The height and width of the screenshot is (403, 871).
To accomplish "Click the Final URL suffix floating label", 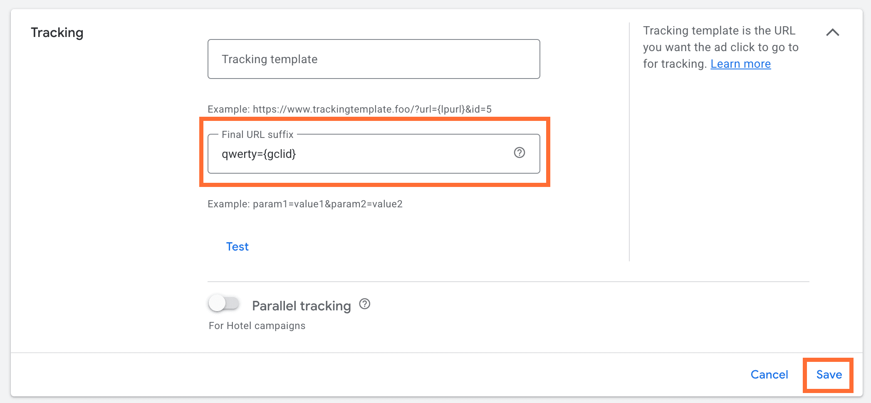I will (x=257, y=135).
